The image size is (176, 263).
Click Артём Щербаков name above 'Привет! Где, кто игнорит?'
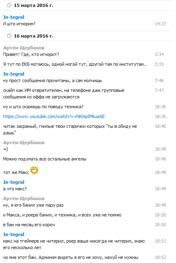(24, 48)
